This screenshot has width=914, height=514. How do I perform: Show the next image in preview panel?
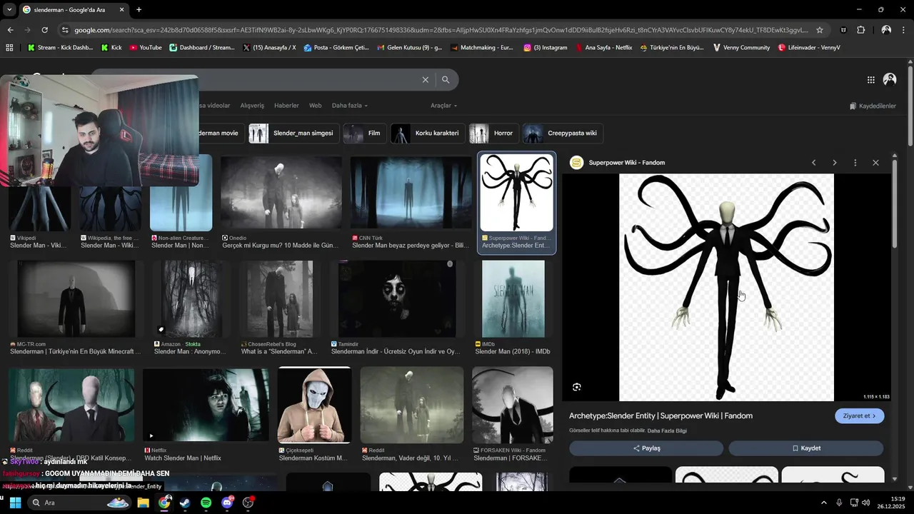pyautogui.click(x=834, y=163)
